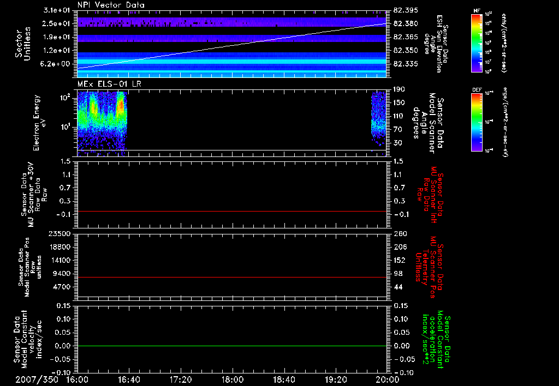
Task: Select the 'Electron Energy eV' axis label
Action: point(39,123)
